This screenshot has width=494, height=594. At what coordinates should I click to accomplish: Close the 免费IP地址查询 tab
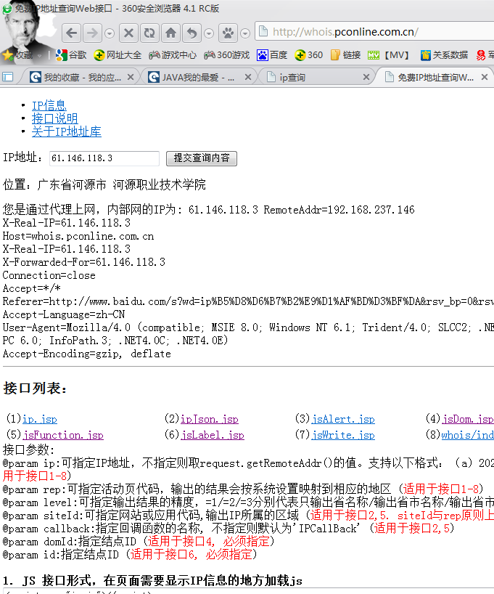coord(485,77)
